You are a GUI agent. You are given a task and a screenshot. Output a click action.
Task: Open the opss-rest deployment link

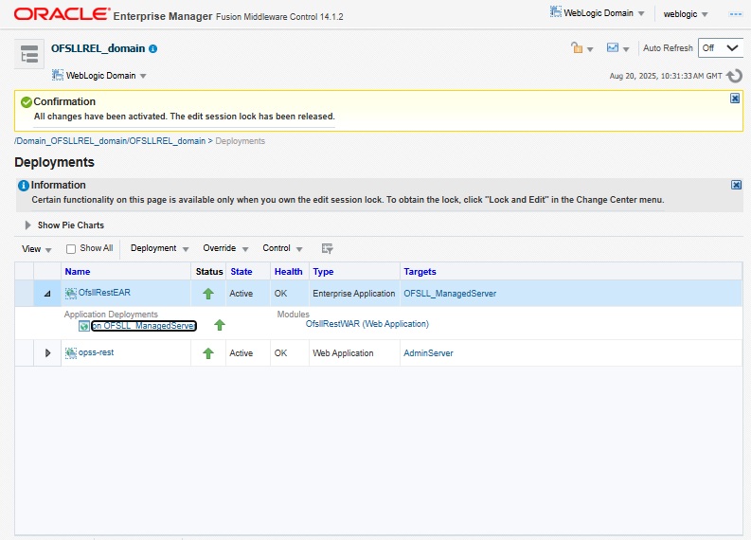(x=97, y=352)
